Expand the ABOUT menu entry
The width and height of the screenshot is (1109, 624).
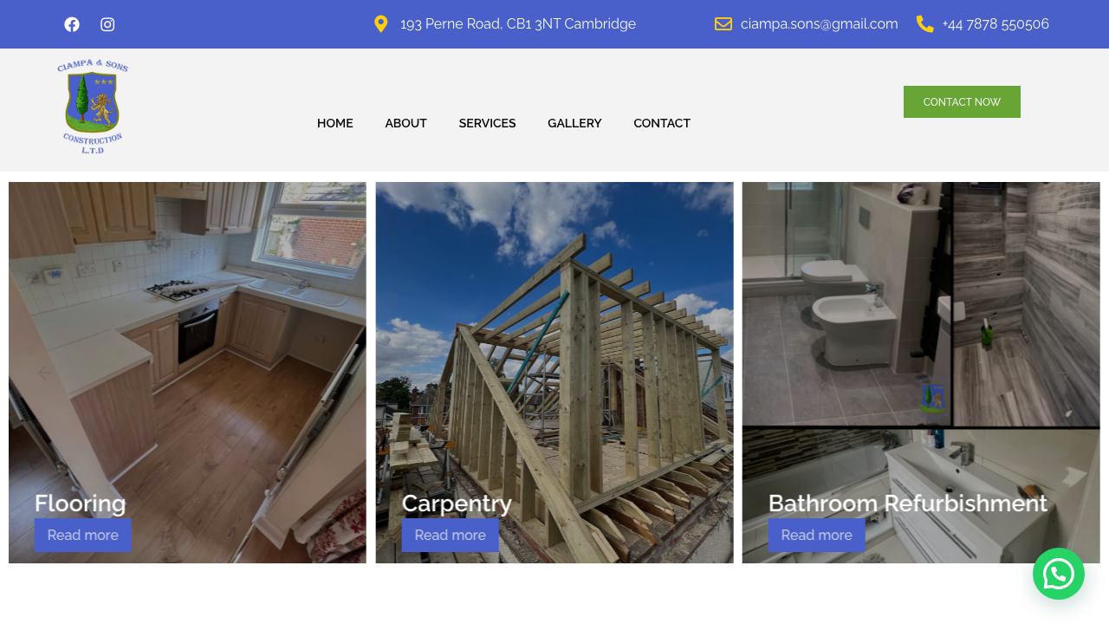tap(405, 123)
